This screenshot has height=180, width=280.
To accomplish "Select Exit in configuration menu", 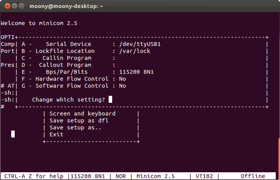I will tap(56, 134).
